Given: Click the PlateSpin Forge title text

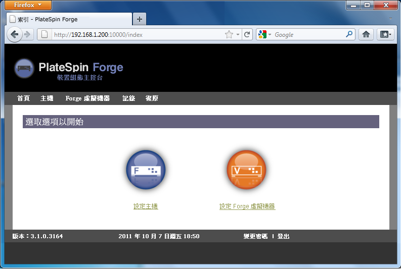Looking at the screenshot, I should coord(81,68).
